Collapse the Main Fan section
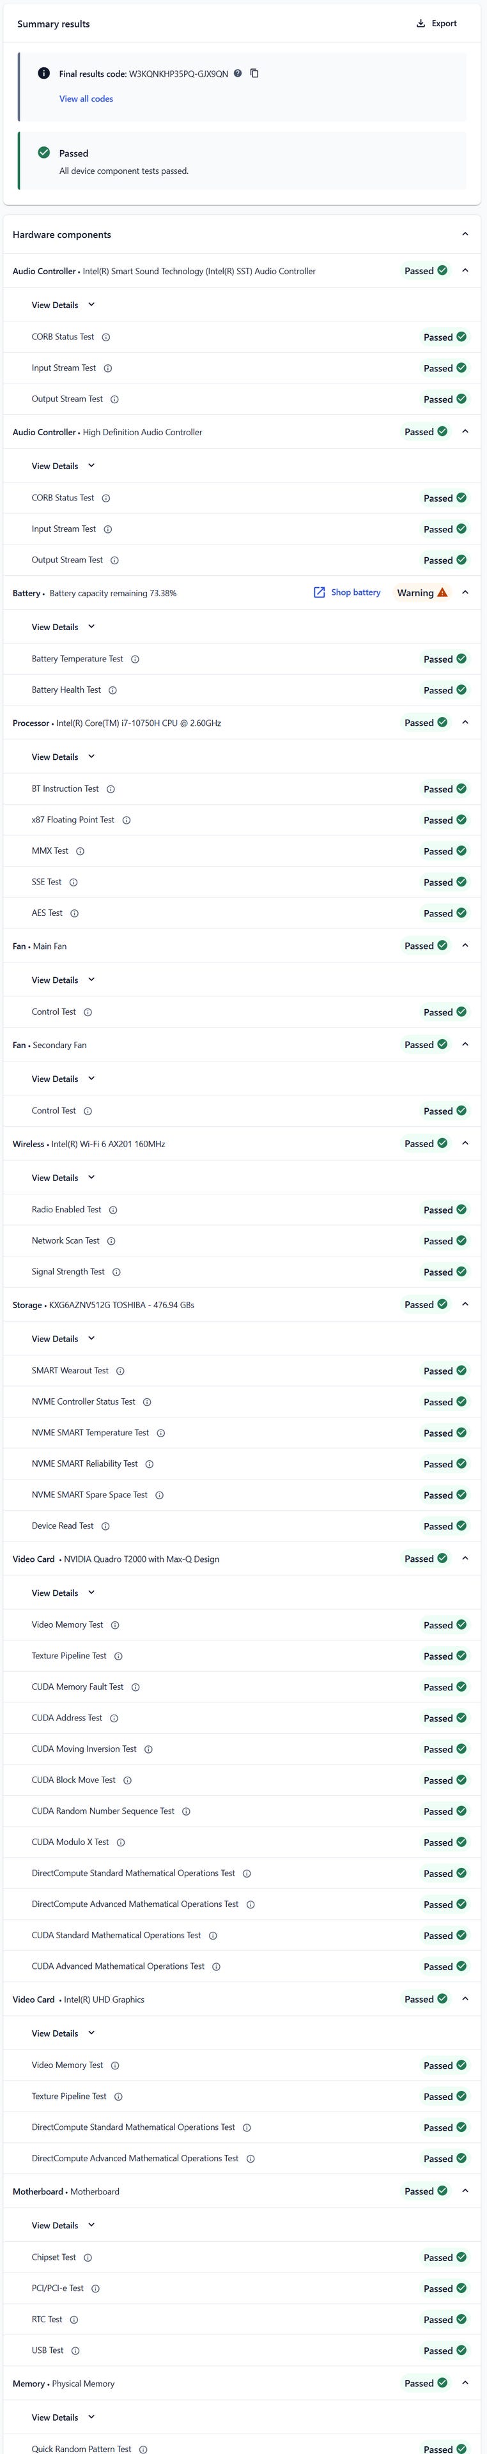This screenshot has height=2454, width=487. pos(465,946)
